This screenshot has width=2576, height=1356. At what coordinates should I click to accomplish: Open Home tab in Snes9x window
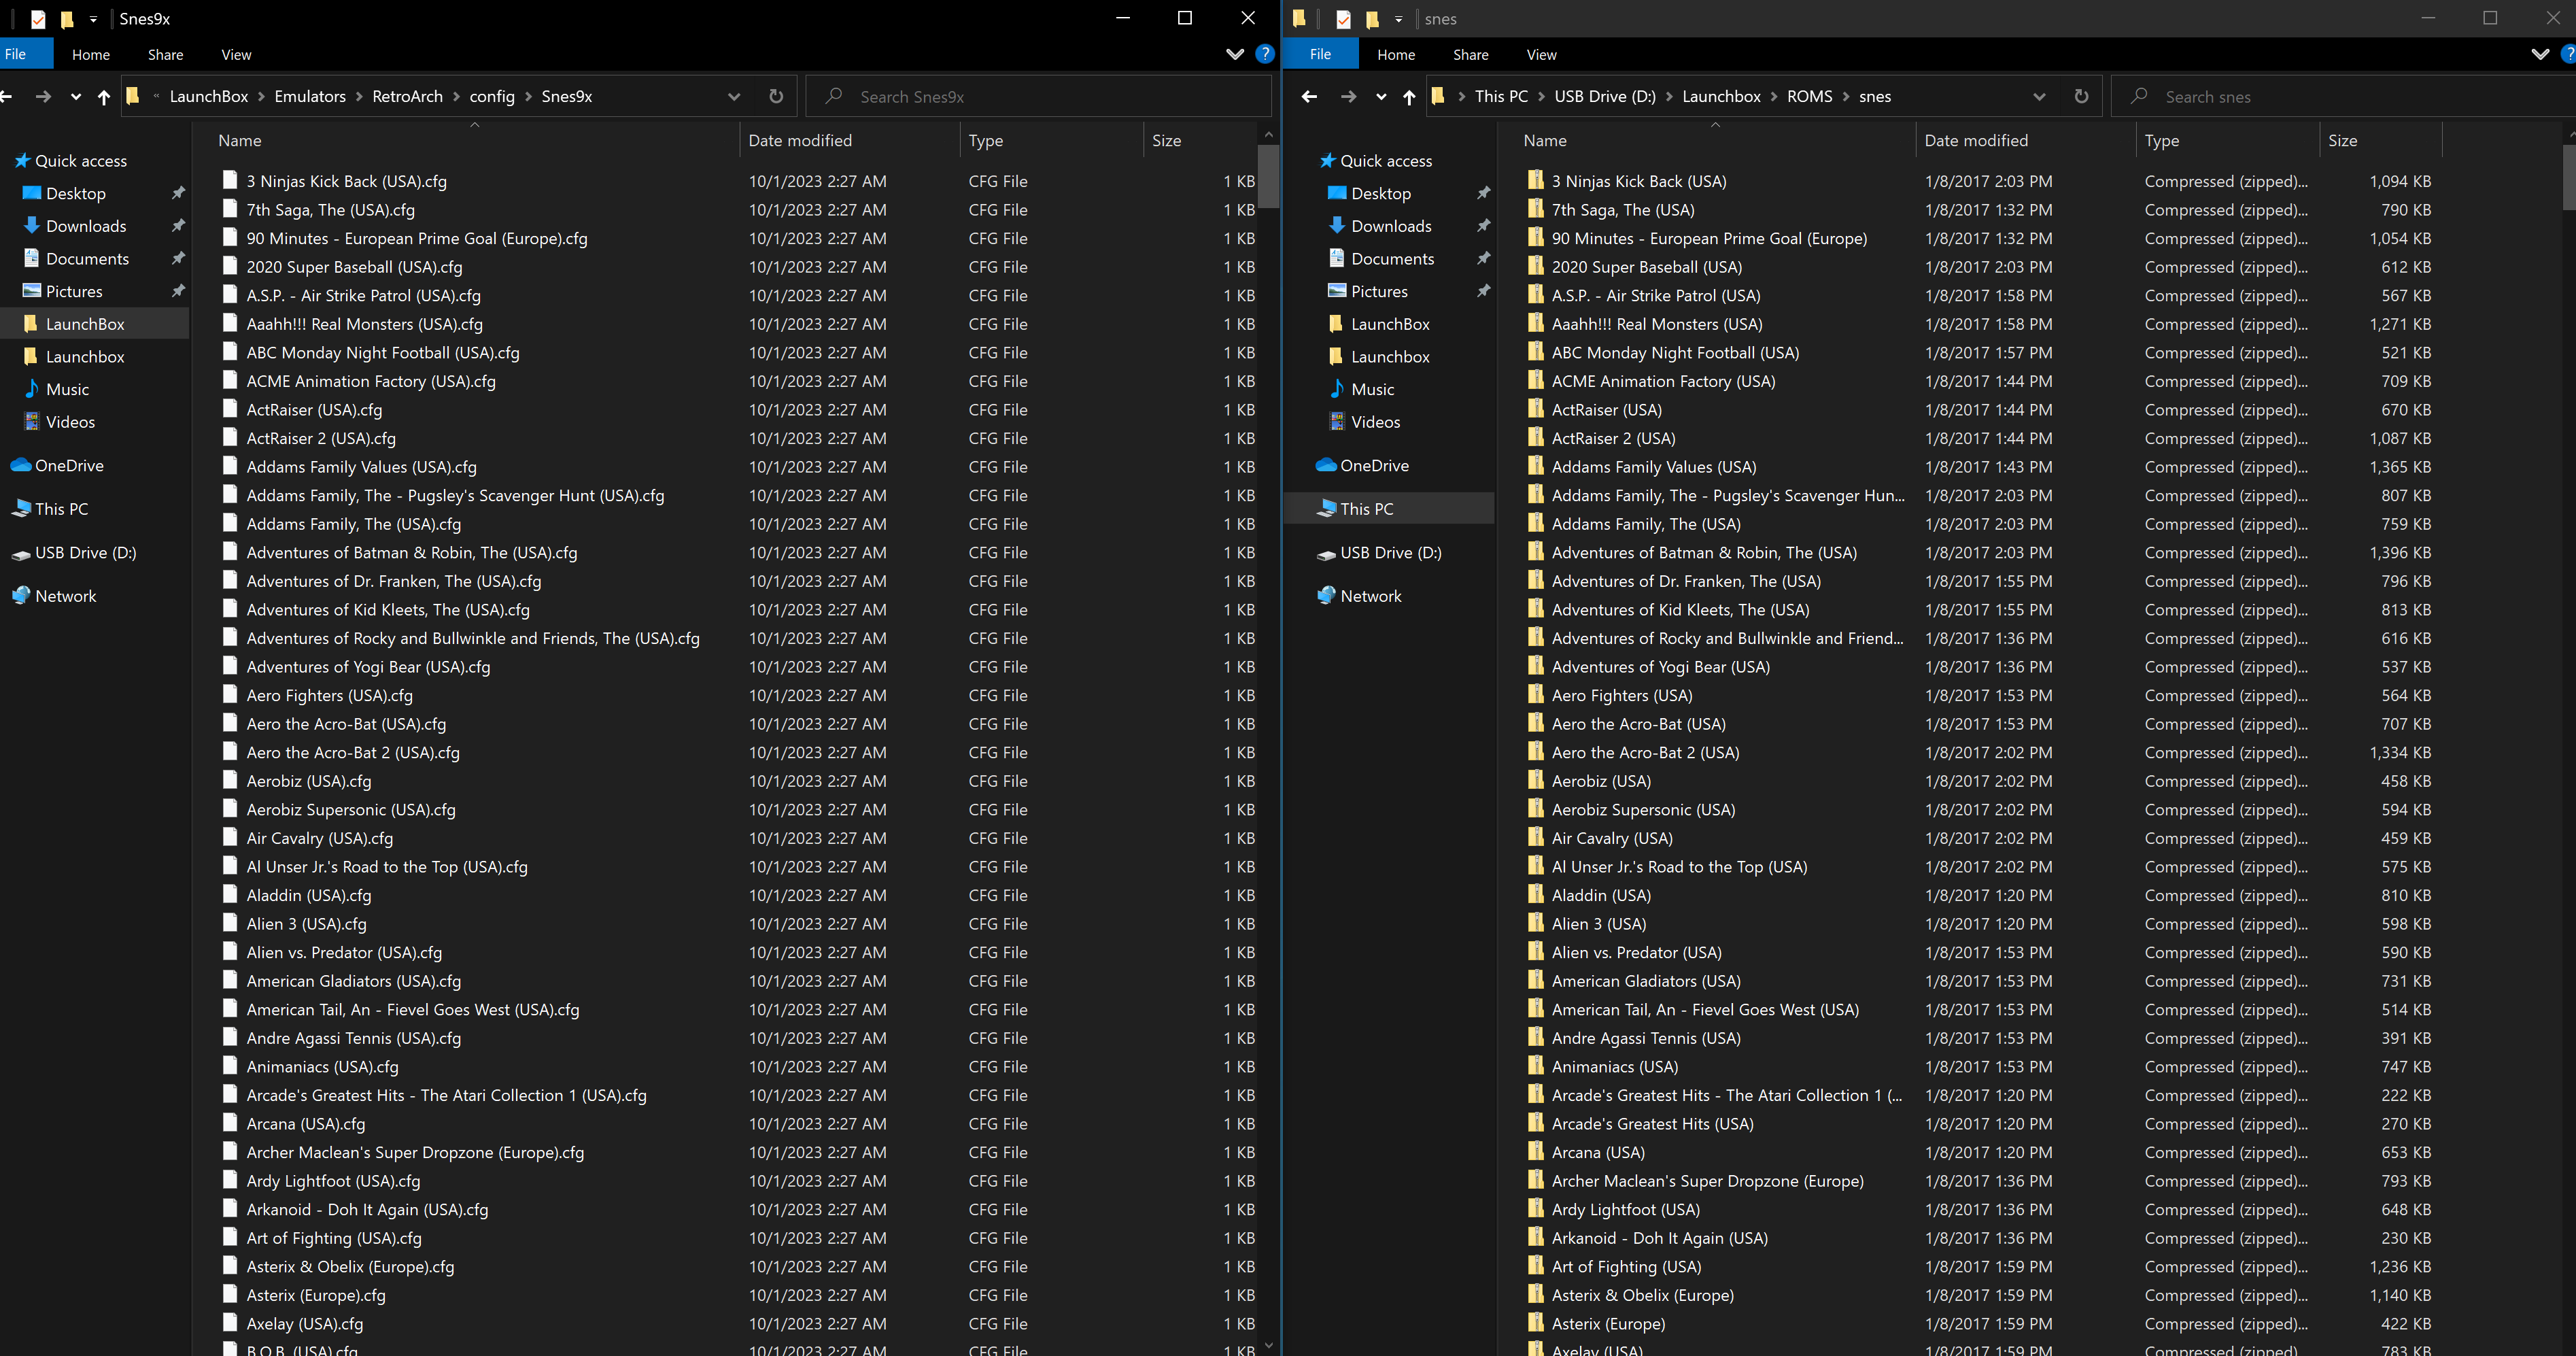click(x=90, y=54)
